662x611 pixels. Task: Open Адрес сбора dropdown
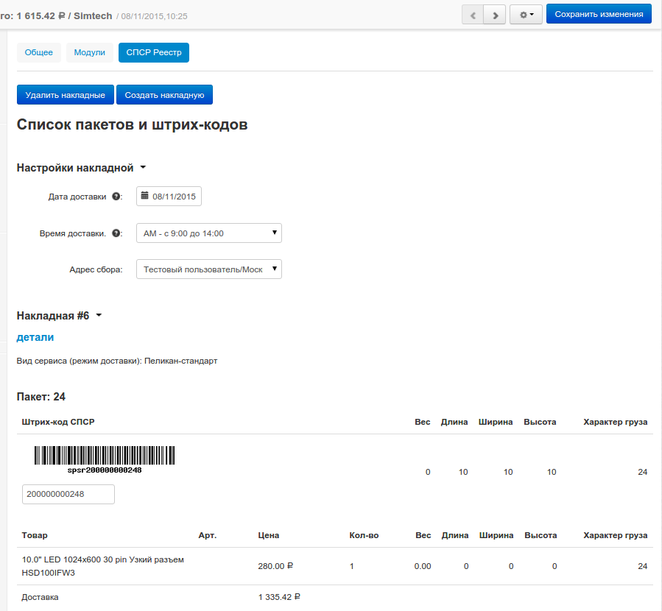tap(208, 269)
